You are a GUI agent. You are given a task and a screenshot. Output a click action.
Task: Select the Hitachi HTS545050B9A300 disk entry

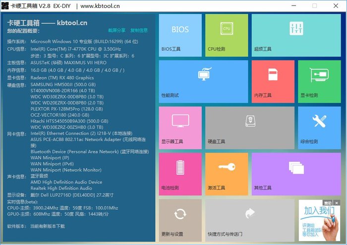tap(69, 121)
